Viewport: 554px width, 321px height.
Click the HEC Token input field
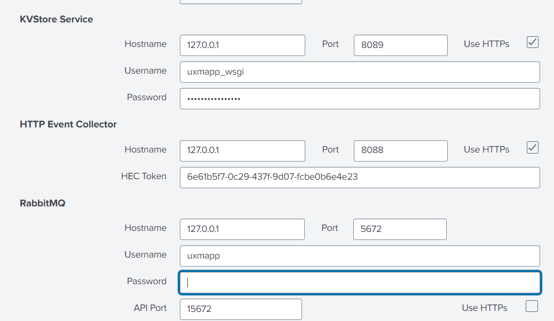359,178
